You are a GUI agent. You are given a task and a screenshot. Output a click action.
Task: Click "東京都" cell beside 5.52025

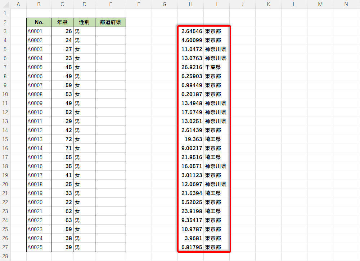tap(216, 202)
